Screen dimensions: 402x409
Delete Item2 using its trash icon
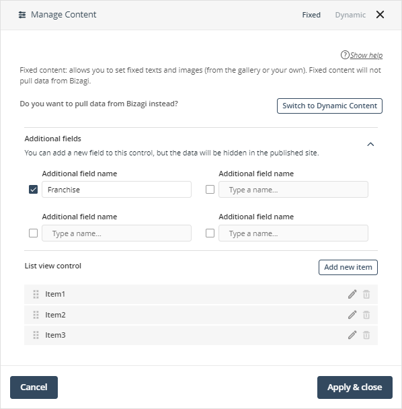pos(366,315)
